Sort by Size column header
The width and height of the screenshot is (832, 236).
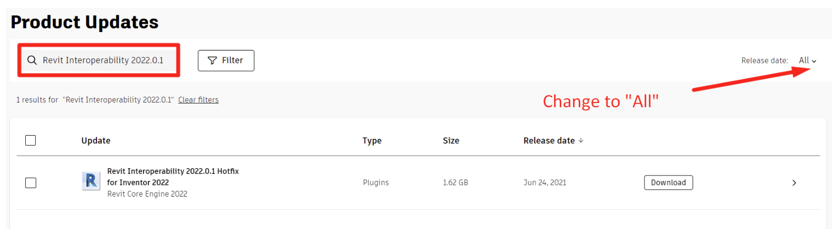(451, 140)
